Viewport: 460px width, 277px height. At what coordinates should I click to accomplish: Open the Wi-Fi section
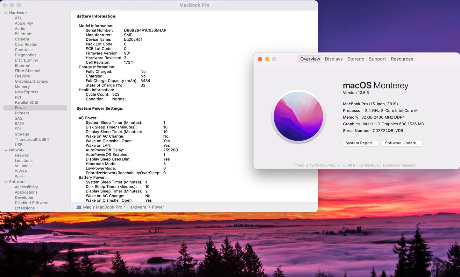pyautogui.click(x=19, y=176)
